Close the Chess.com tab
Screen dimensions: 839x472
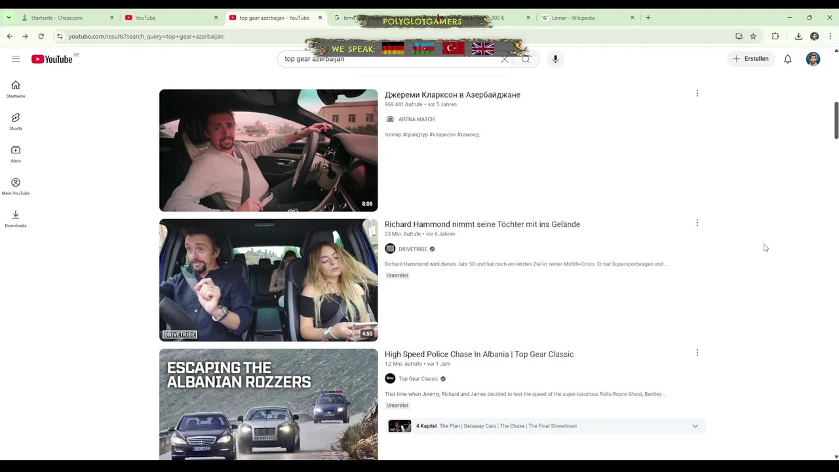(x=111, y=18)
